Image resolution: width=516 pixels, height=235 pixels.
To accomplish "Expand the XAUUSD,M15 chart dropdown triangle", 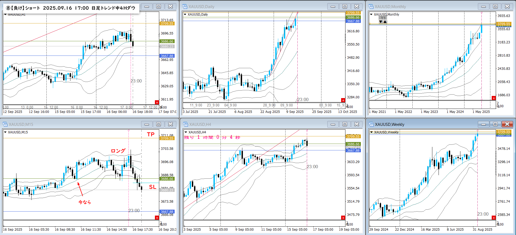I will 5,132.
